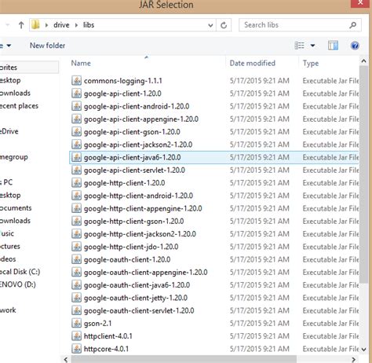Click the jar icon of google-api-client-android-1.20.0

coord(76,106)
